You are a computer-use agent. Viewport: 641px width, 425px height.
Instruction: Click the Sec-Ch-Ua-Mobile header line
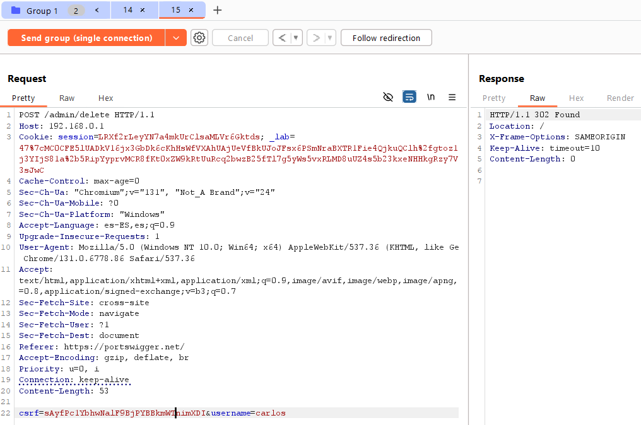69,203
